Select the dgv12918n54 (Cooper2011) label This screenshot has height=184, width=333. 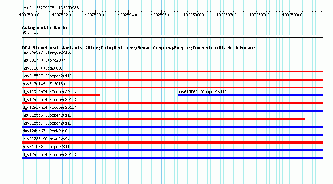49,154
